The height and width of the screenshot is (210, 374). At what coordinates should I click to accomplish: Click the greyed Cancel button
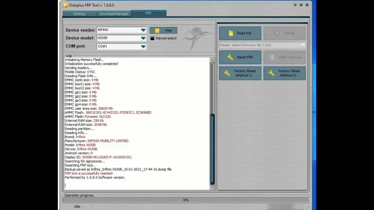tap(285, 33)
